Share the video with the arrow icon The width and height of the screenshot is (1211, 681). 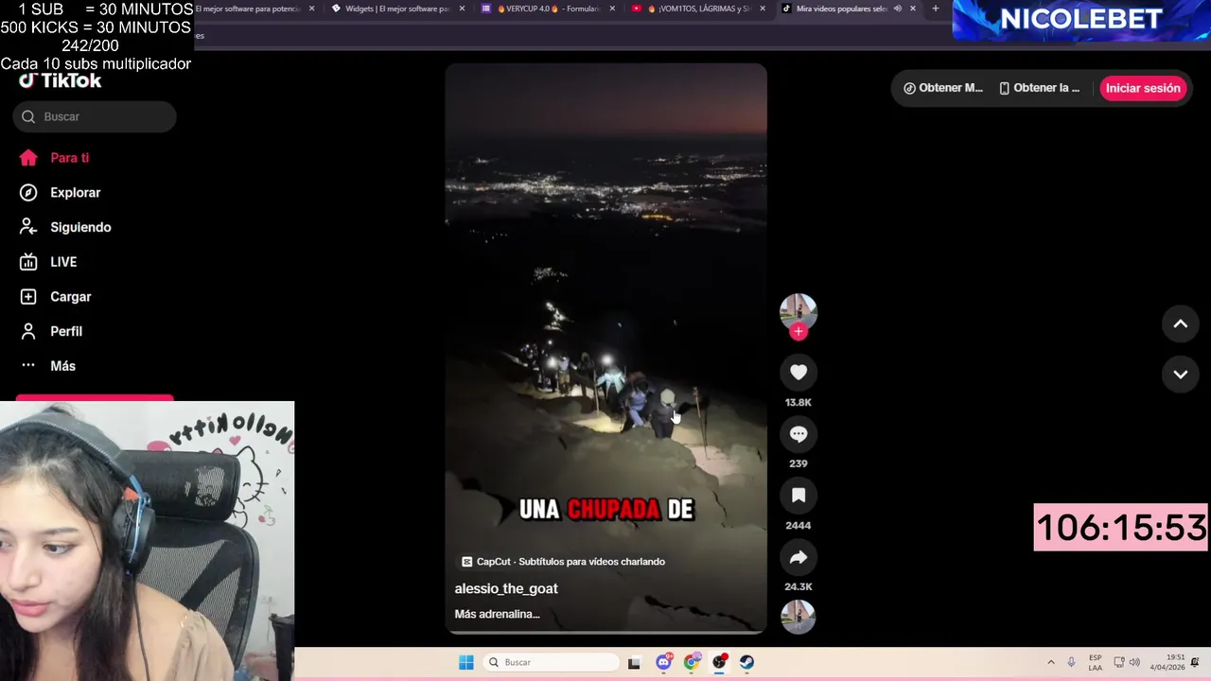pos(799,557)
